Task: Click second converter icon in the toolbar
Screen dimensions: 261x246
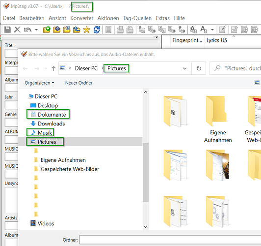Action: click(152, 30)
